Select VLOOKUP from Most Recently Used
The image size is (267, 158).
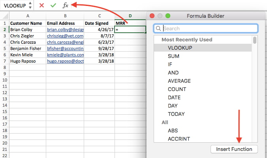tap(180, 48)
